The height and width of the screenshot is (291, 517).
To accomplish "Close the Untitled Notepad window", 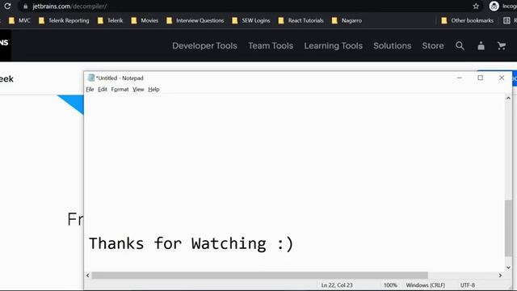I will pyautogui.click(x=502, y=78).
